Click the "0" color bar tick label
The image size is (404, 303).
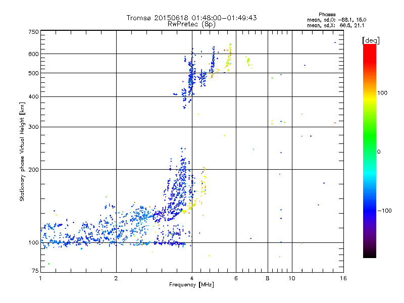(x=378, y=152)
